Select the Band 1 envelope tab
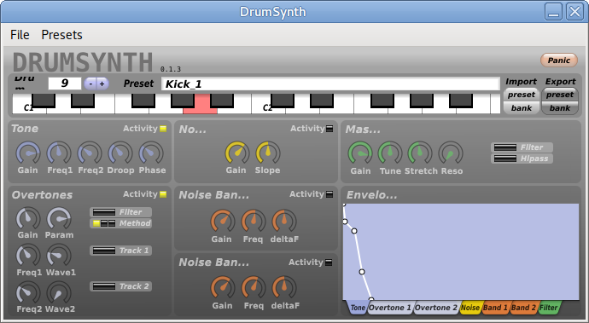This screenshot has width=589, height=323. [x=495, y=308]
